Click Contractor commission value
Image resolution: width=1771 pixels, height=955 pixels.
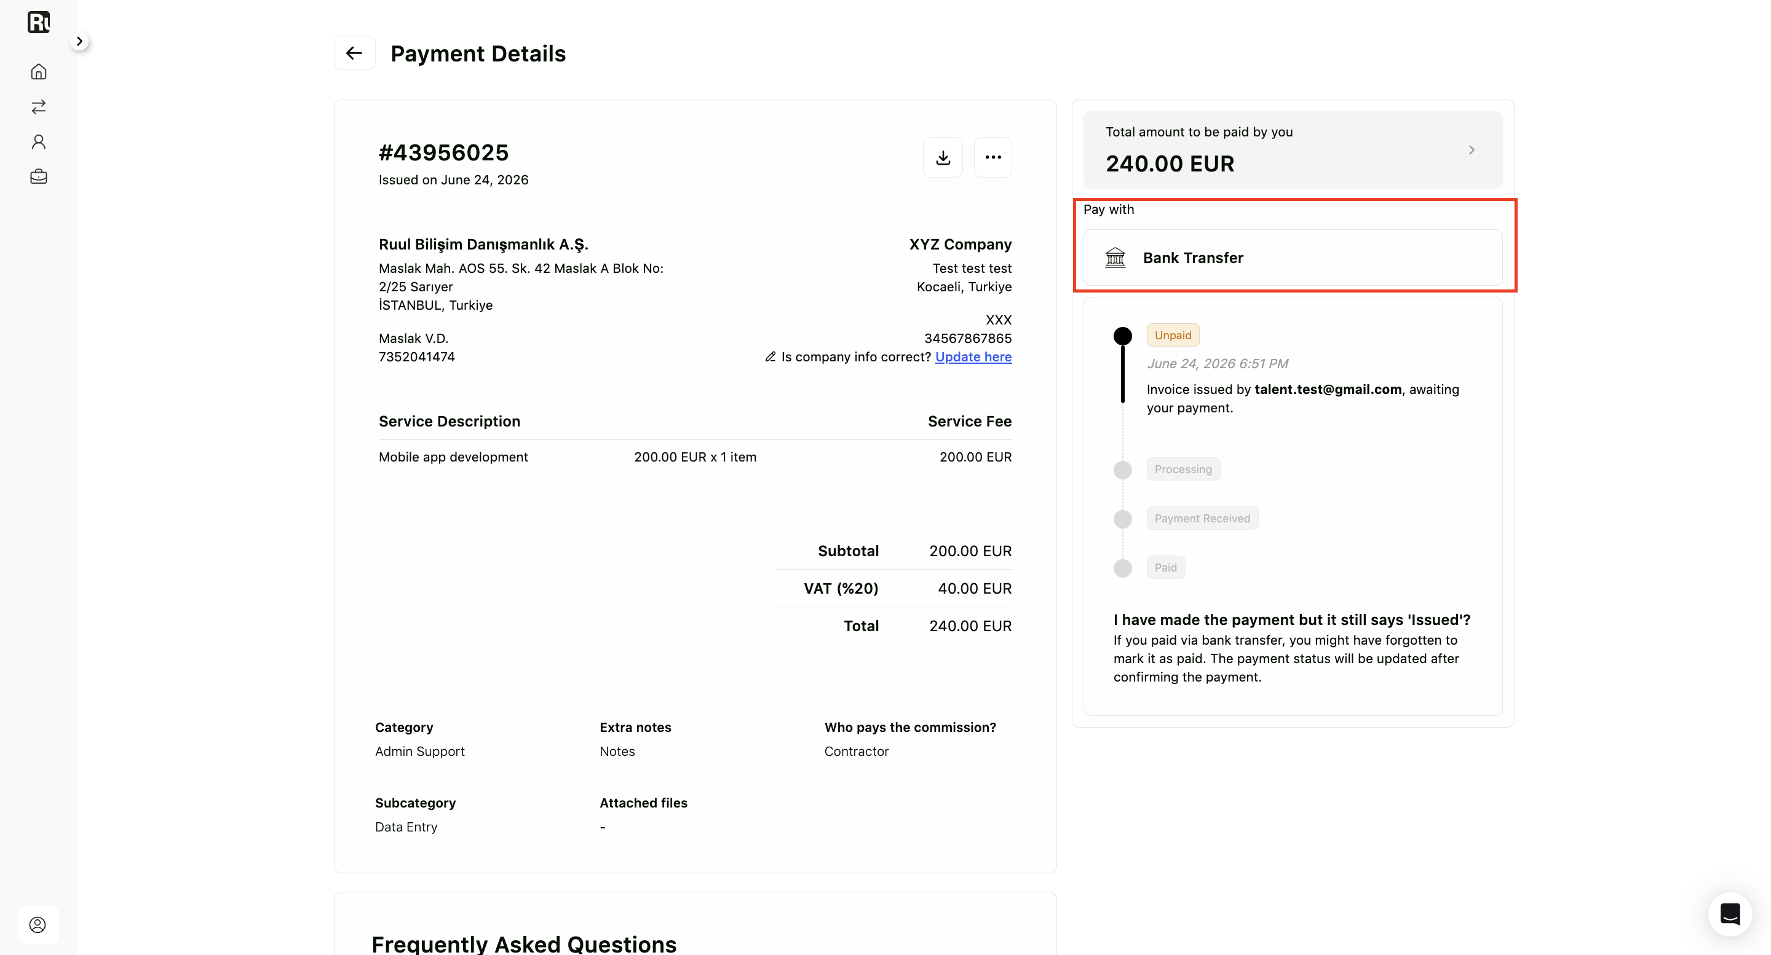pyautogui.click(x=856, y=752)
